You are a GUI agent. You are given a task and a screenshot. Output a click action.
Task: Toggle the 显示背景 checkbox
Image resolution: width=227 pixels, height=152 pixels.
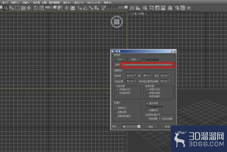pyautogui.click(x=147, y=103)
